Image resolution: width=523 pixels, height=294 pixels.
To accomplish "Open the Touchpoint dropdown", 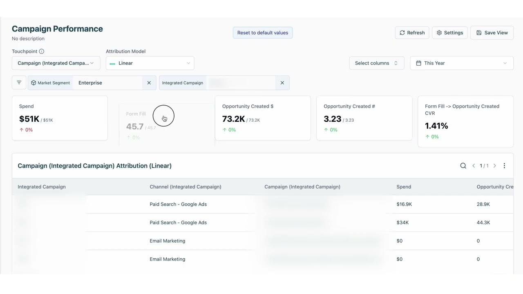I will click(x=56, y=63).
